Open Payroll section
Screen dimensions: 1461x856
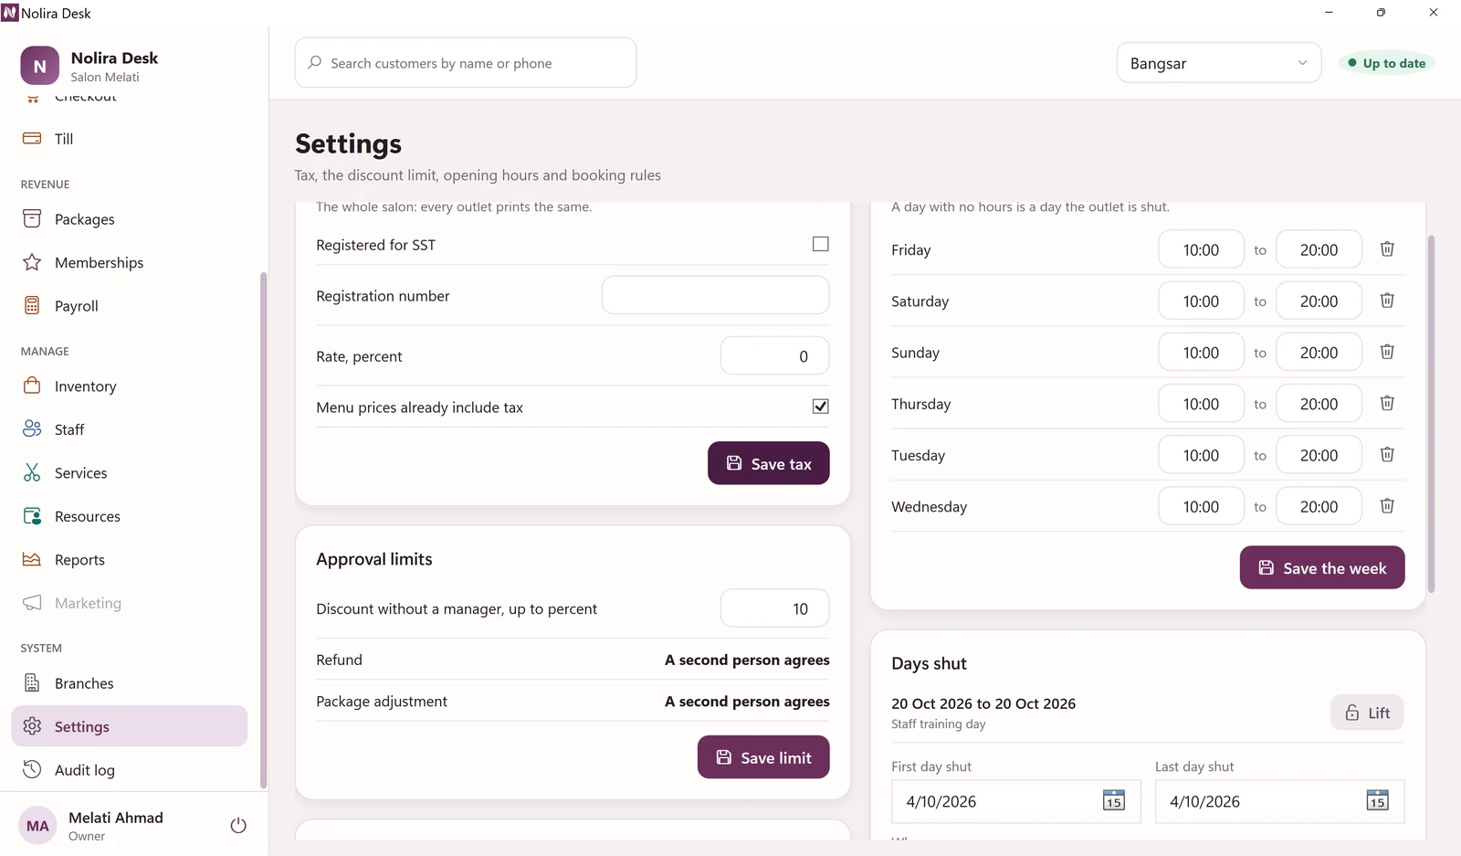coord(129,306)
